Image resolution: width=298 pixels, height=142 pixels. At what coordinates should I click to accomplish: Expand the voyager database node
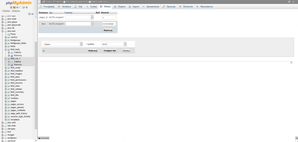(2, 135)
